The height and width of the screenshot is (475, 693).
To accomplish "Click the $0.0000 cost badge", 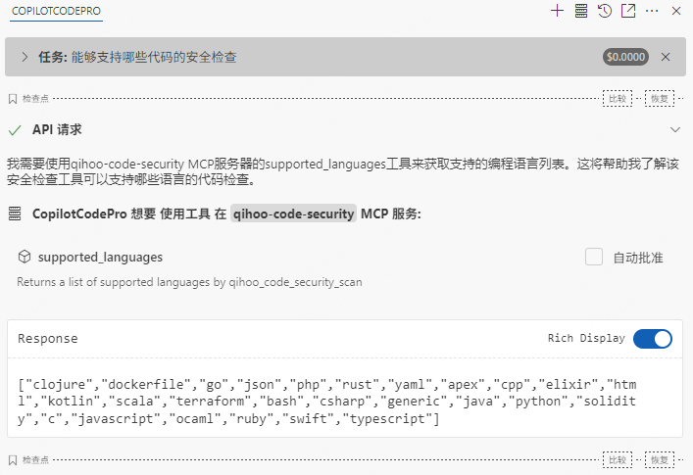I will coord(625,57).
